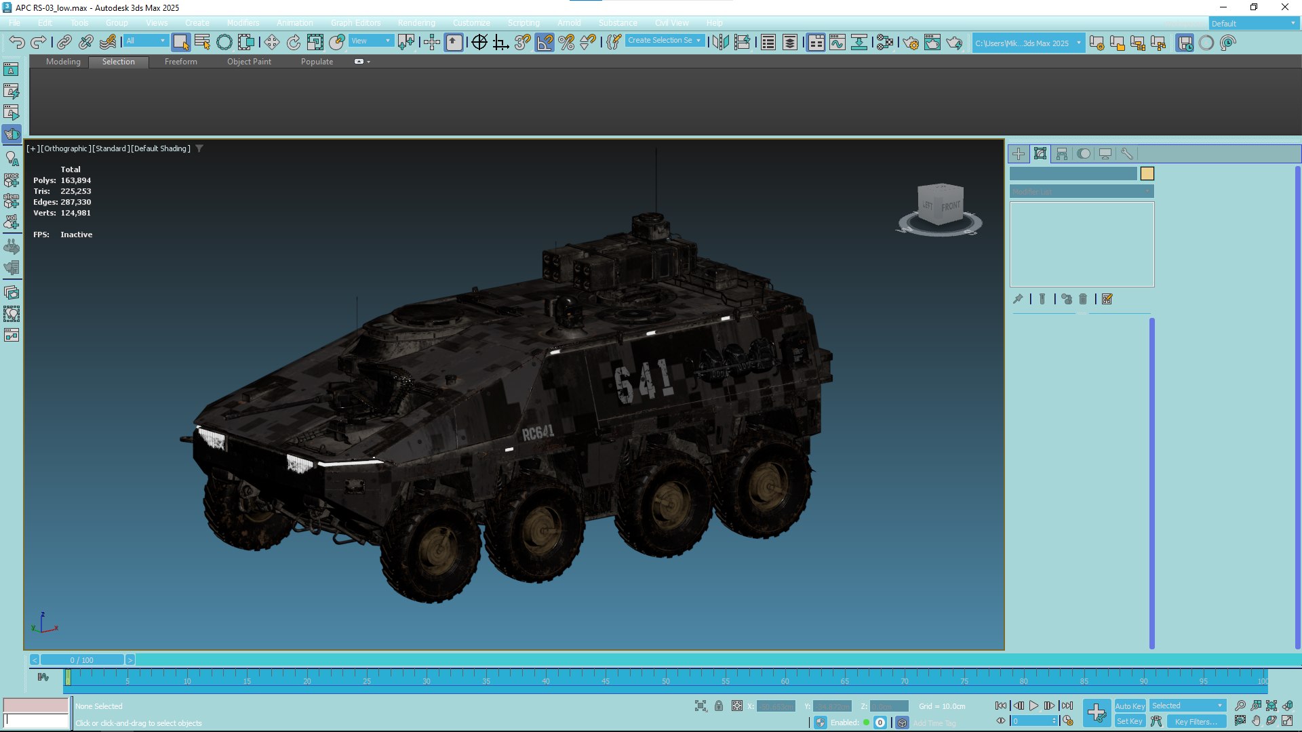Open the Curve Editor icon
1302x732 pixels.
point(837,43)
